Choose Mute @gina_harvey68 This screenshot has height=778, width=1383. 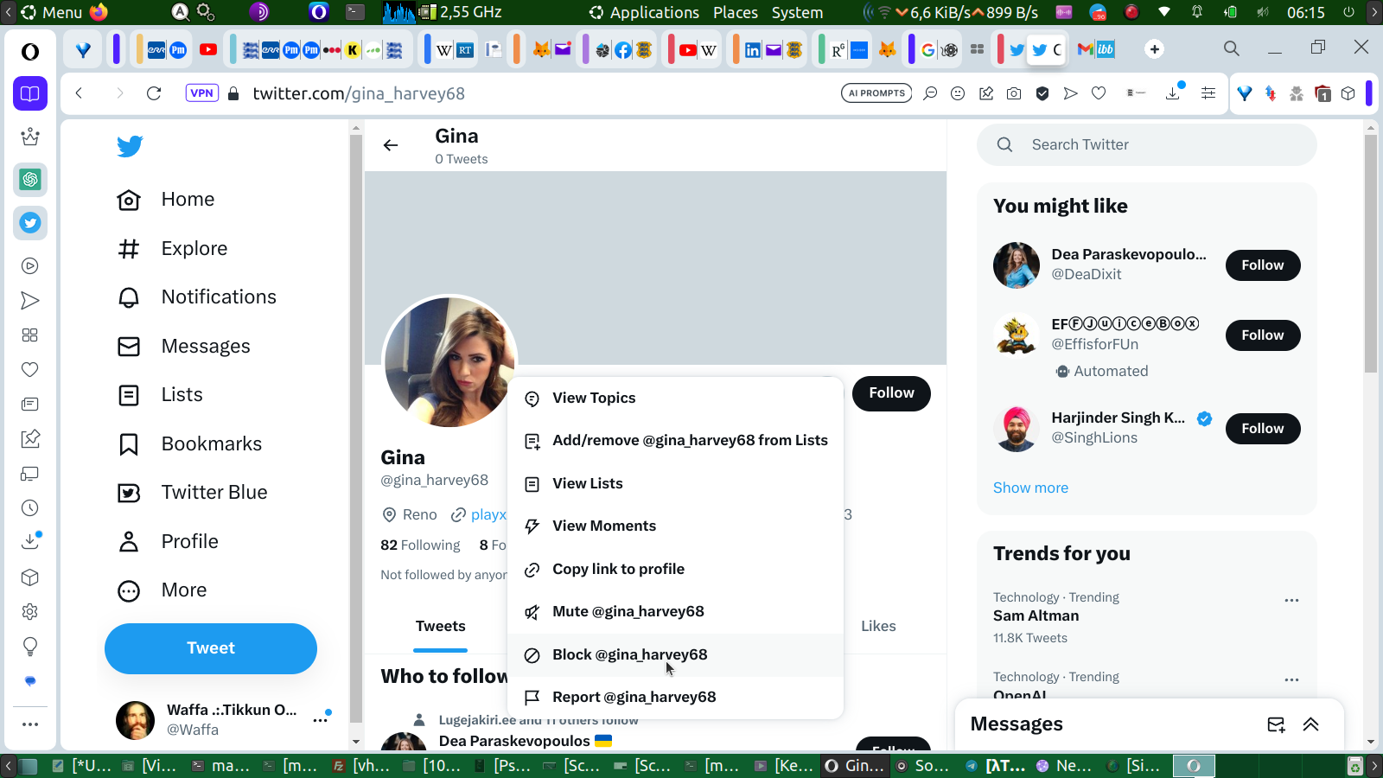[675, 612]
